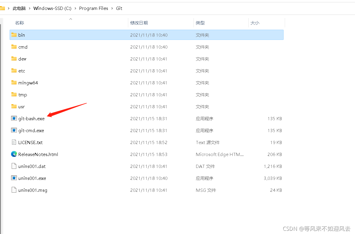Click the date 2021/11/15 18:52 of LICENSE.txt
Screen dimensions: 355x234
click(x=149, y=142)
